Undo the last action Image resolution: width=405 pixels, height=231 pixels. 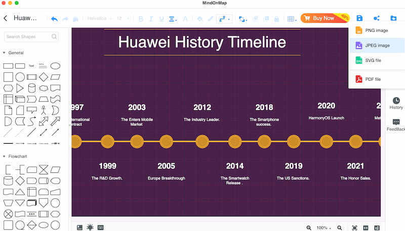54,19
